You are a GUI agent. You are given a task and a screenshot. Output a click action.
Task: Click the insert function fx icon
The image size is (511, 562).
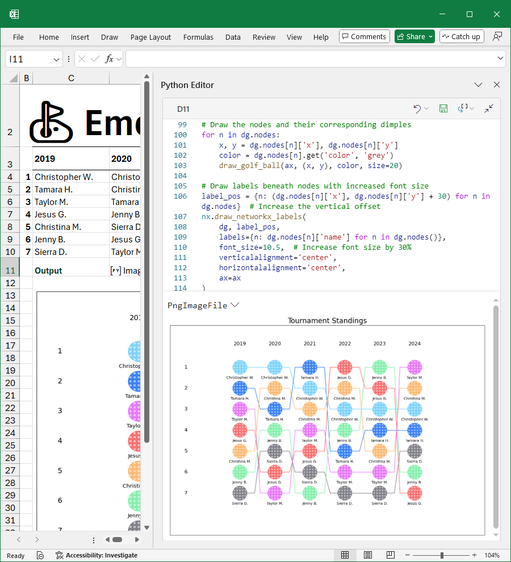pyautogui.click(x=110, y=59)
